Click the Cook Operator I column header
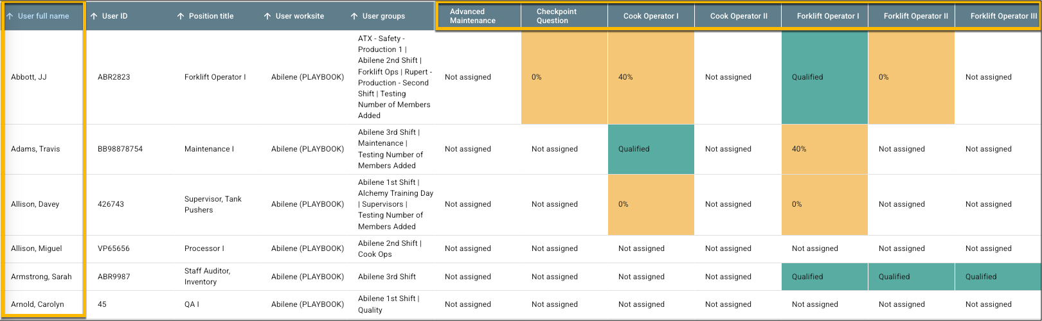 [x=651, y=16]
